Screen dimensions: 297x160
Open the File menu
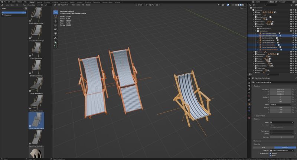tap(5, 2)
